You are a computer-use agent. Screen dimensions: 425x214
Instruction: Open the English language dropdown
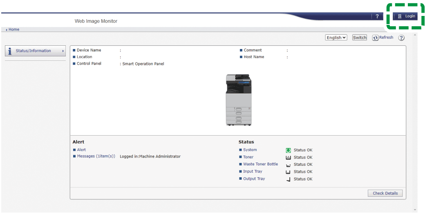(336, 38)
